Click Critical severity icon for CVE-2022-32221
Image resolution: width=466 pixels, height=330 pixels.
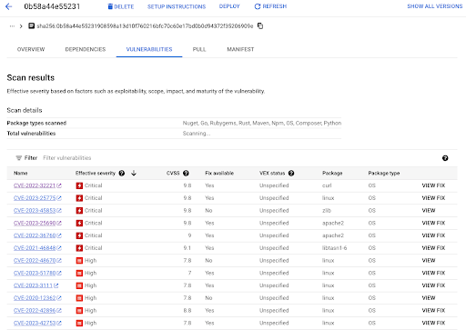(79, 185)
